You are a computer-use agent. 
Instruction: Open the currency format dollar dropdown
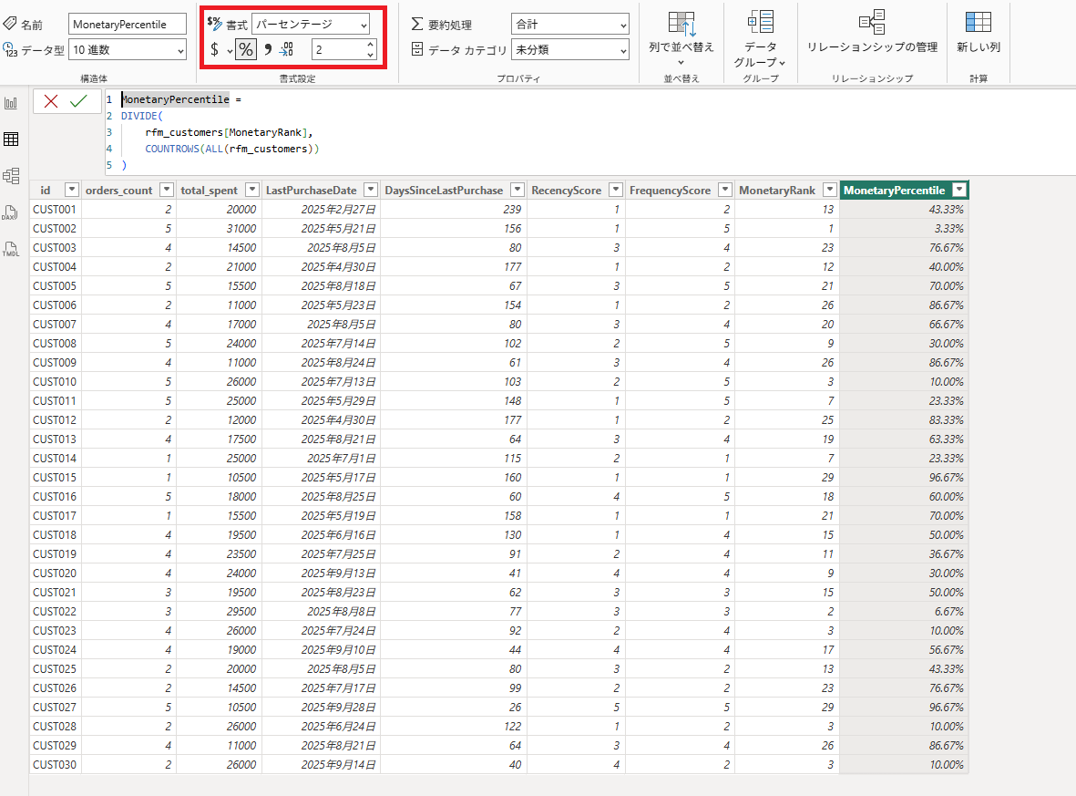230,51
